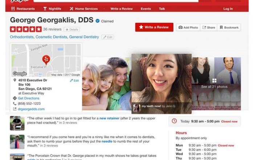Click the Tue 9:30 am - 6:00 pm row
This screenshot has width=254, height=160.
[196, 150]
